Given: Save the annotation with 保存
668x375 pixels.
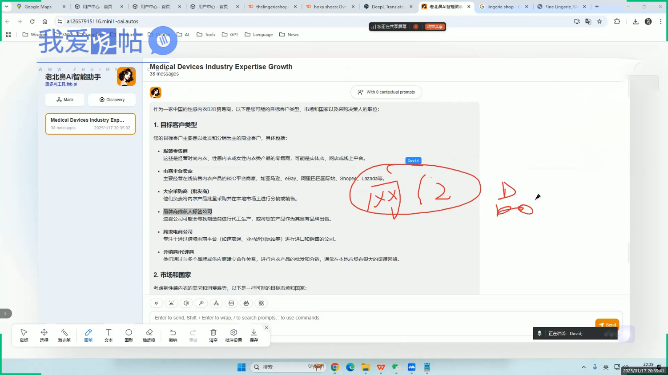Looking at the screenshot, I should click(x=254, y=335).
